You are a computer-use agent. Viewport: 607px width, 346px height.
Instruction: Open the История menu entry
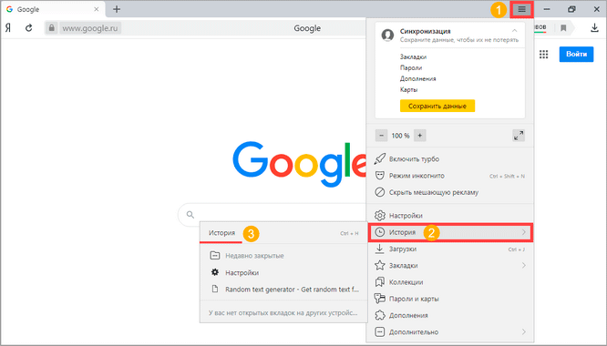(x=450, y=232)
